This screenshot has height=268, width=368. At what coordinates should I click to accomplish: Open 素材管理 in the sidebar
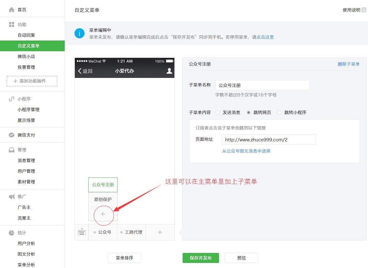26,182
